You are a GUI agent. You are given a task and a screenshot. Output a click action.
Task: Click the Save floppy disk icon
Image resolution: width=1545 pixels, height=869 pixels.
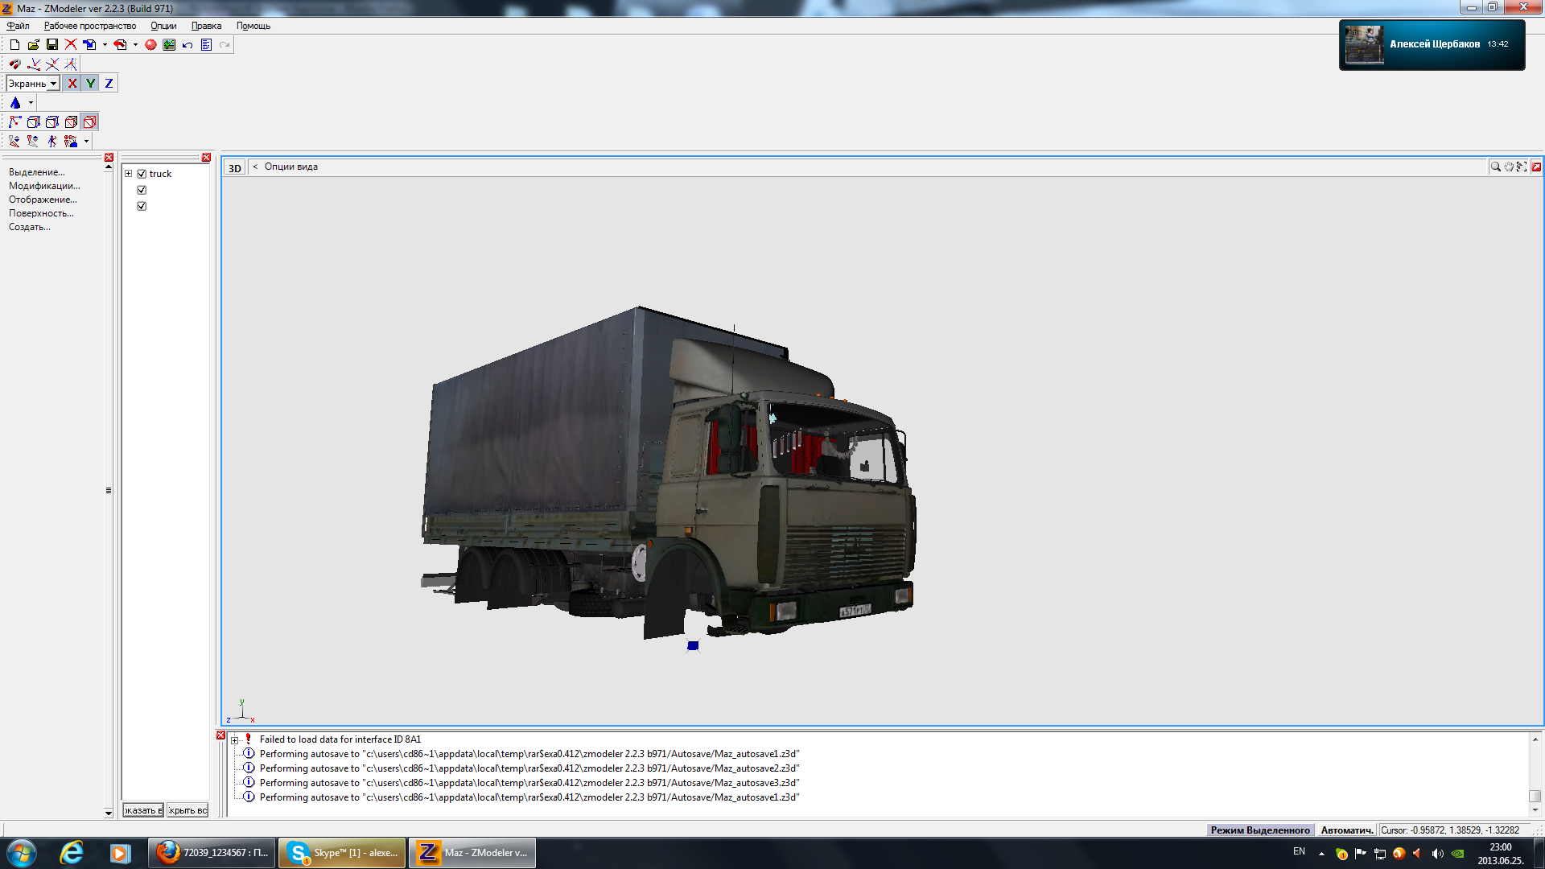point(52,45)
